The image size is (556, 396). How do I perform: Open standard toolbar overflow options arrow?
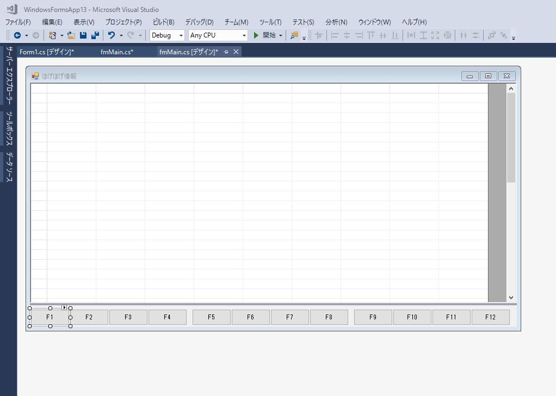(304, 37)
